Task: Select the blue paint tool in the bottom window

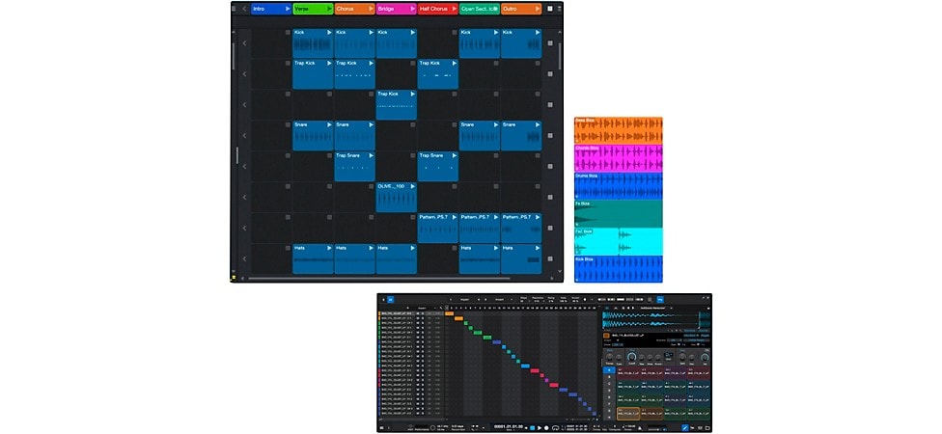Action: [x=685, y=428]
